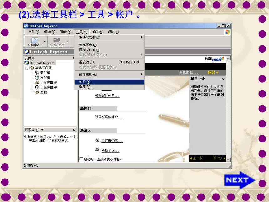This screenshot has width=269, height=202.
Task: Click the blue NEXT arrow button
Action: click(x=240, y=180)
